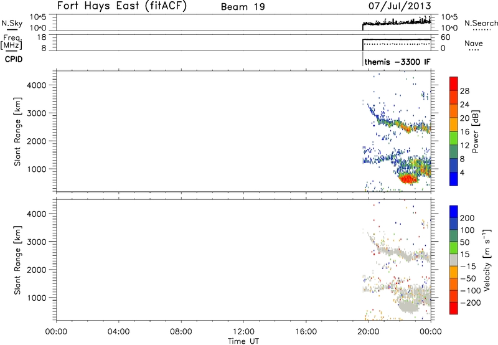Viewport: 498px width, 345px height.
Task: Click the '-100' Velocity colorbar value
Action: click(x=471, y=291)
